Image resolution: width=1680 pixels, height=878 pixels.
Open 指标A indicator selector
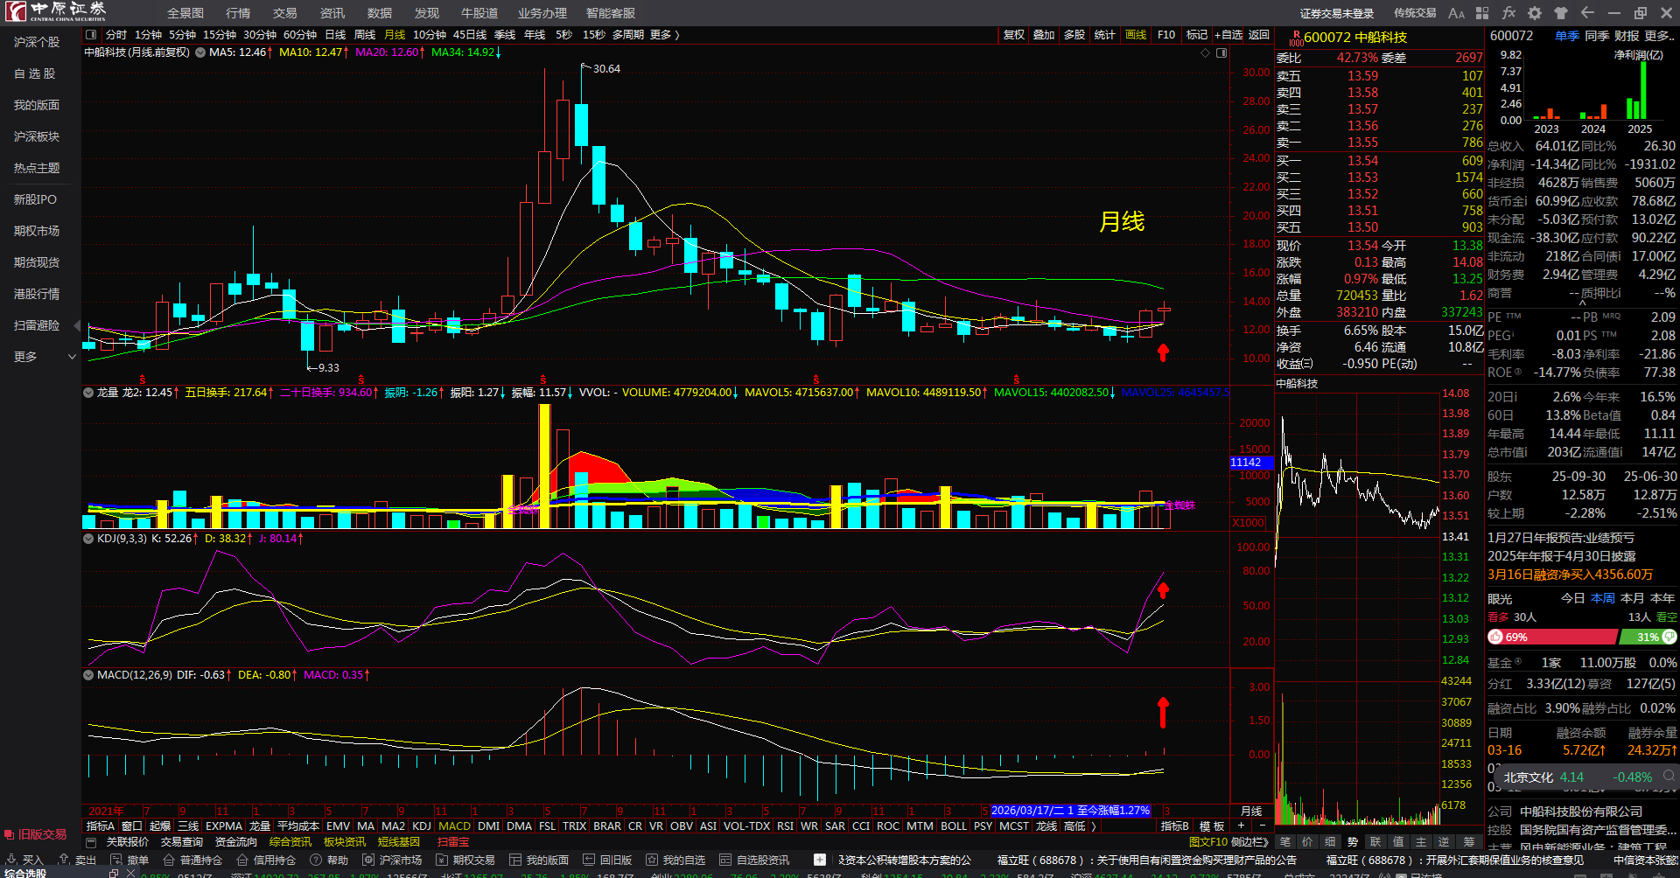click(x=101, y=826)
